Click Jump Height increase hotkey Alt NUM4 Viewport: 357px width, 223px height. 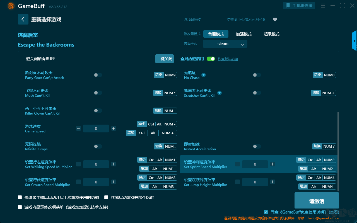coord(317,186)
